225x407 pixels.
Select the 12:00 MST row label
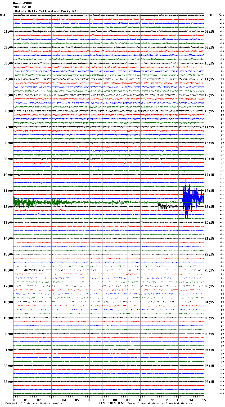pos(8,207)
